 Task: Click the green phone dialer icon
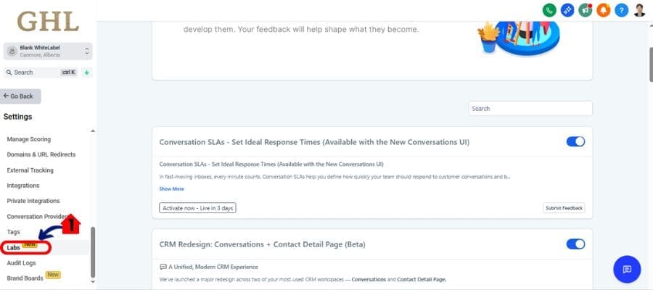coord(549,10)
